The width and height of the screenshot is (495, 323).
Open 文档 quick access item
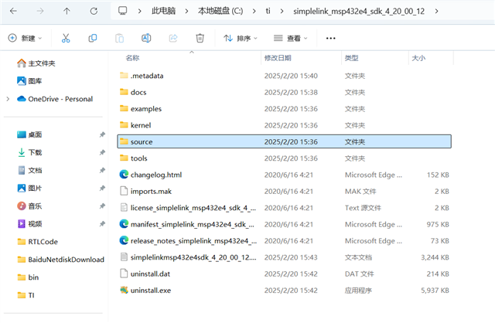pyautogui.click(x=29, y=170)
